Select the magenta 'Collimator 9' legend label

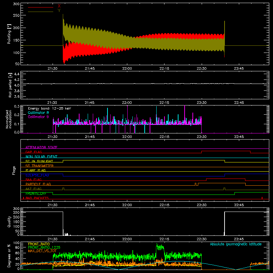[38, 117]
